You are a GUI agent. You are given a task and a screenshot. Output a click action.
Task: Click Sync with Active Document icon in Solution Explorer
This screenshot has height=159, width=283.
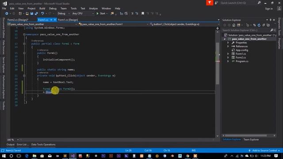pyautogui.click(x=254, y=25)
